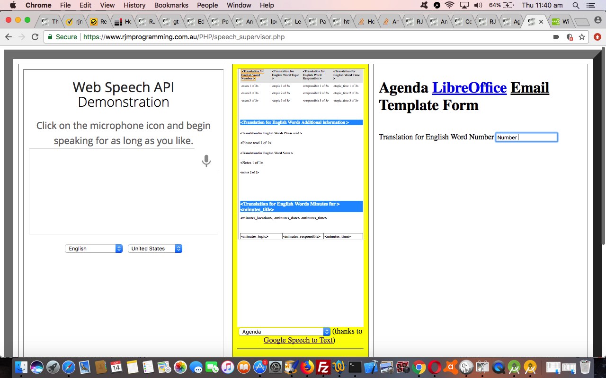Switch to the 'Re' browser tab
This screenshot has width=606, height=378.
99,21
